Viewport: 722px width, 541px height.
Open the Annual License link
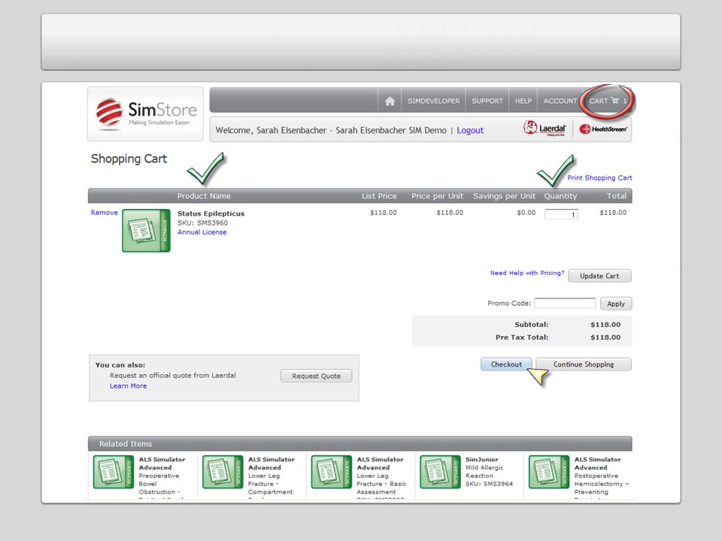pos(202,232)
